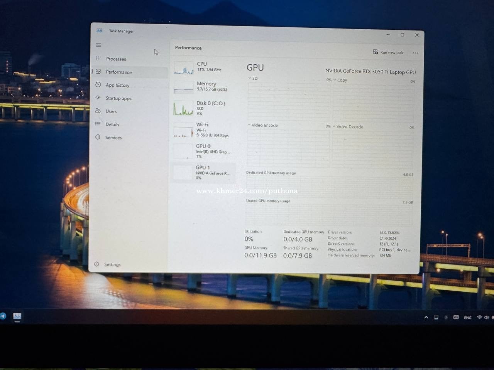
Task: Click the Run new task button
Action: click(x=388, y=52)
